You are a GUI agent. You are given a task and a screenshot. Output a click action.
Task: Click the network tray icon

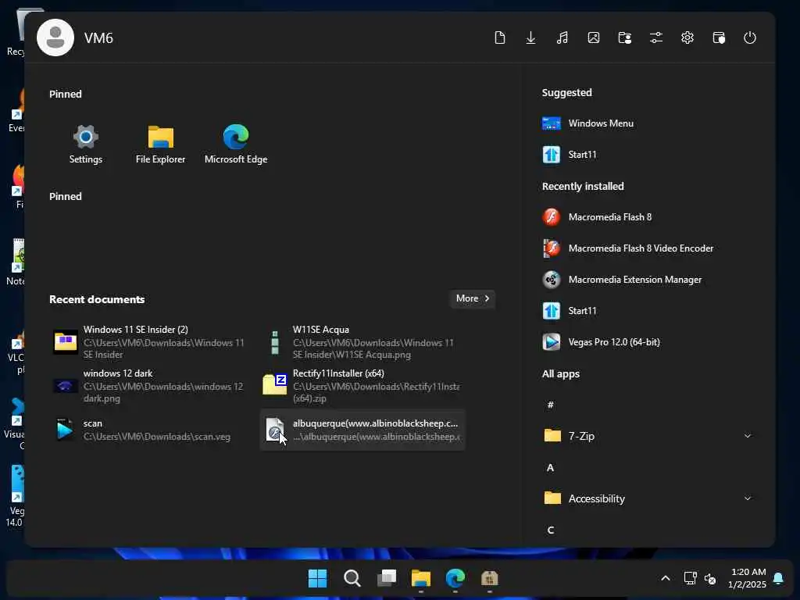pos(691,578)
